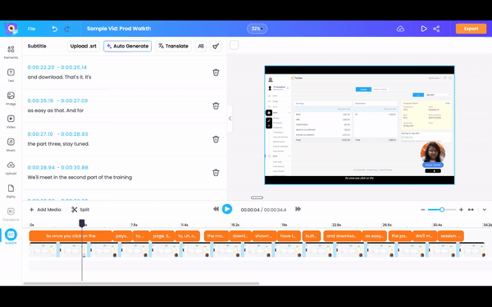Click the Auto Generate button

128,46
